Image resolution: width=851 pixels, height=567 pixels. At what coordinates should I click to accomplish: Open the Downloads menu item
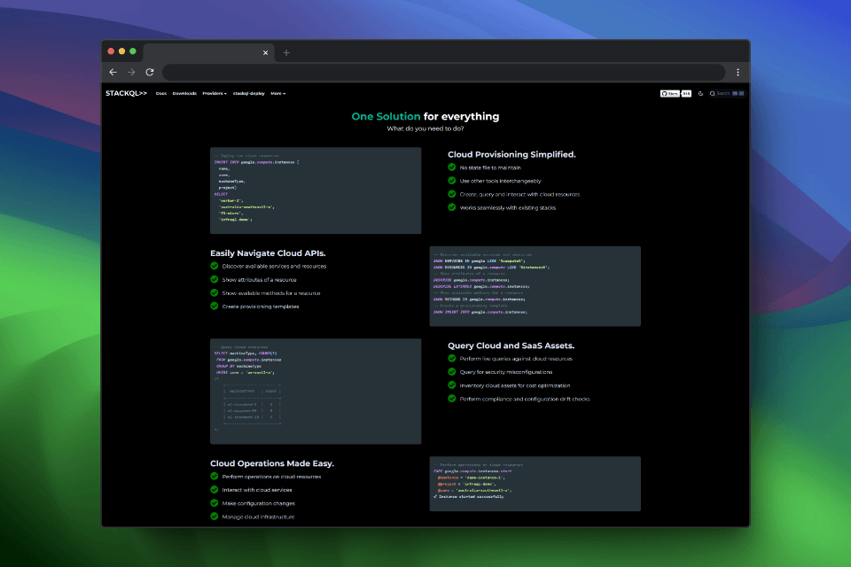click(184, 93)
